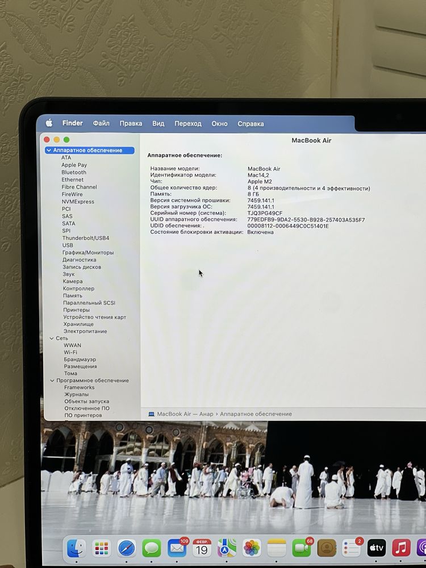Open Photos flower icon in Dock
This screenshot has height=568, width=426.
coord(252,548)
